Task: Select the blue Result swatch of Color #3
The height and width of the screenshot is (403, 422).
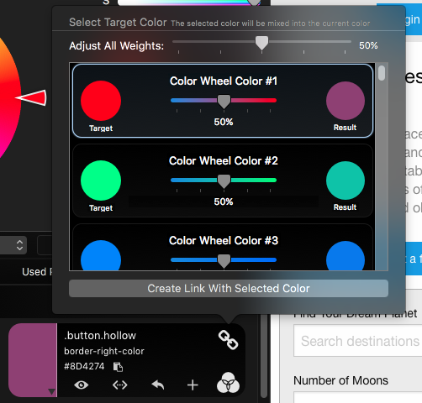Action: tap(346, 256)
